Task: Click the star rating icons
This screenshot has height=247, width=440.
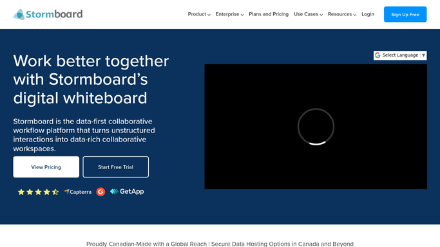Action: [38, 192]
